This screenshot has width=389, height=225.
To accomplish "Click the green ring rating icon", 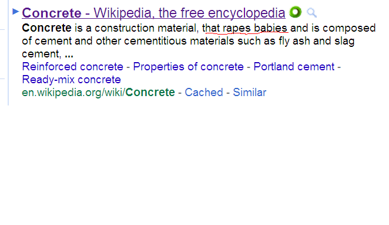I will click(295, 12).
